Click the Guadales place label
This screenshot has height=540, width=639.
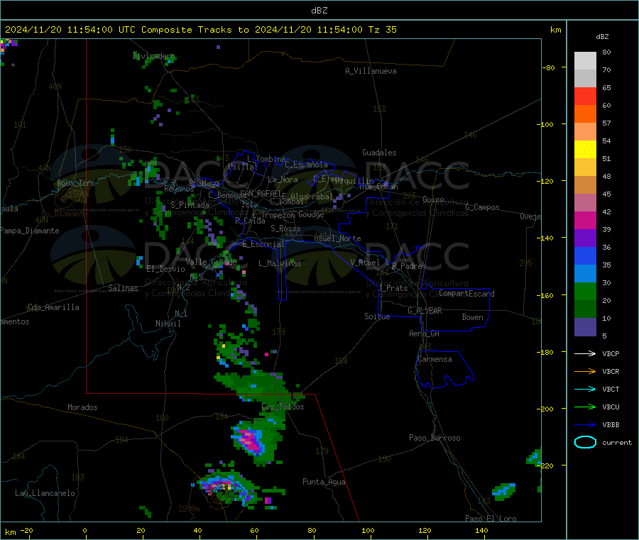pos(379,153)
